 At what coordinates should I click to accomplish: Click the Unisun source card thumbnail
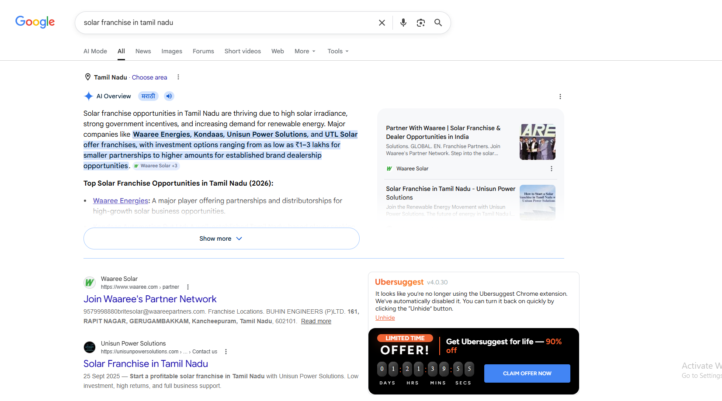click(x=538, y=202)
